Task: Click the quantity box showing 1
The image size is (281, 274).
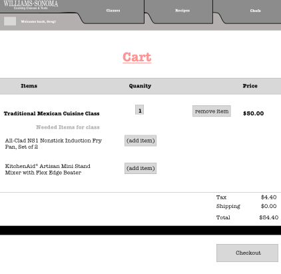Action: 140,110
